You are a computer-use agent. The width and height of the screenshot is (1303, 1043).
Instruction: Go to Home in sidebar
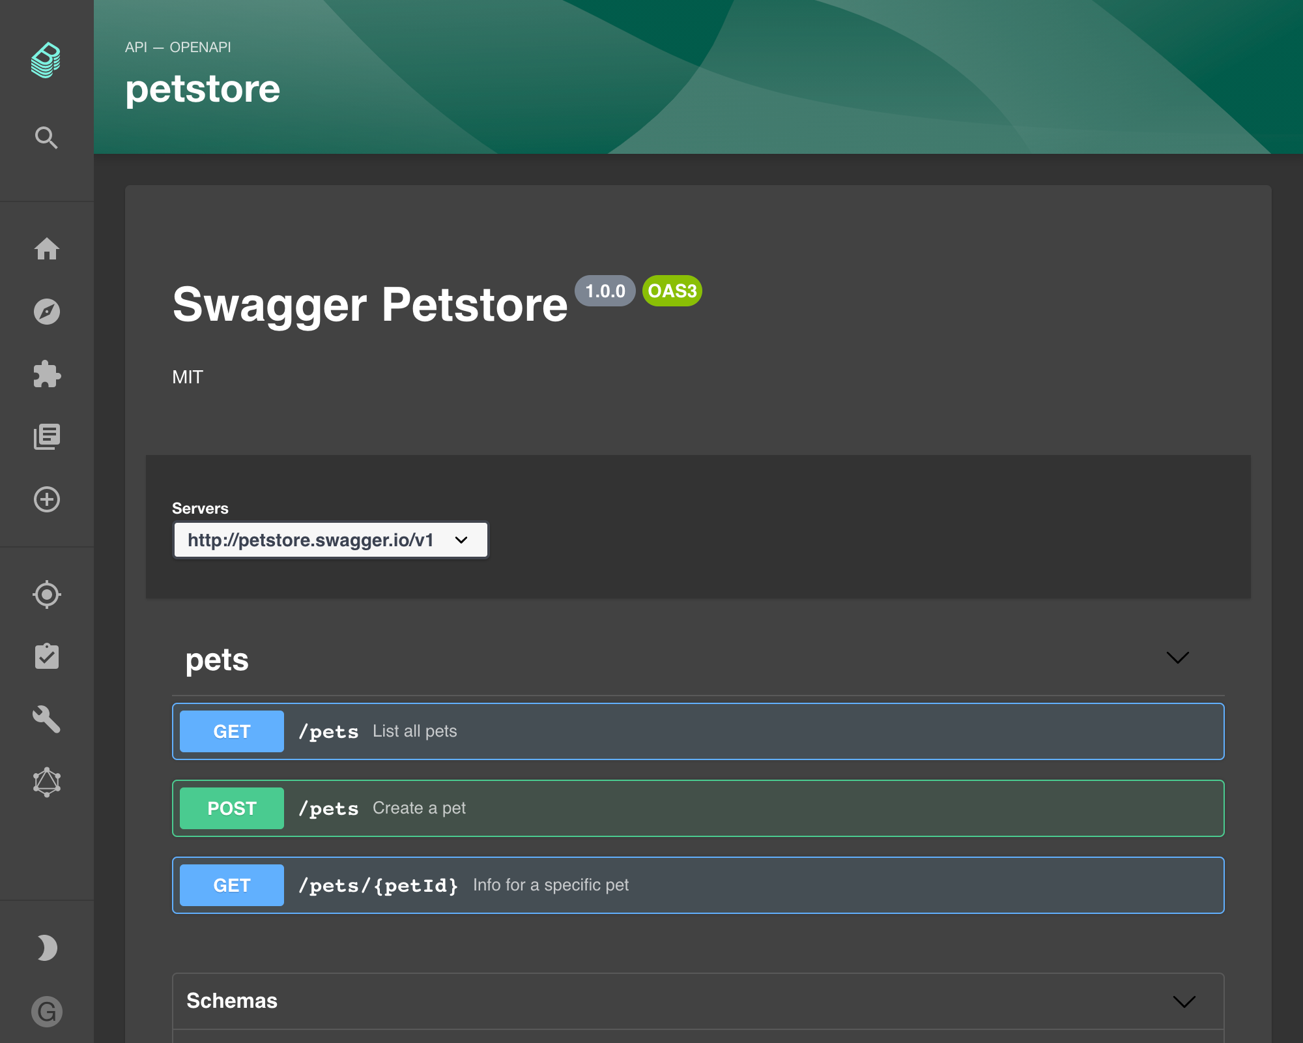pyautogui.click(x=47, y=248)
